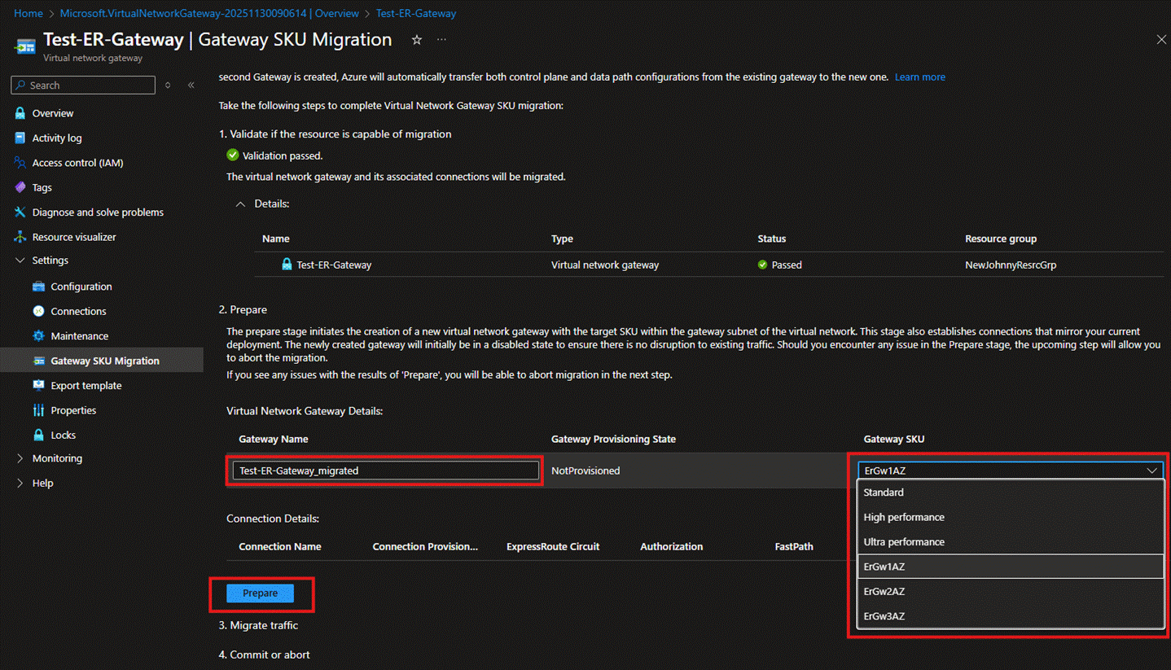
Task: Choose Ultra performance SKU option
Action: (x=904, y=542)
